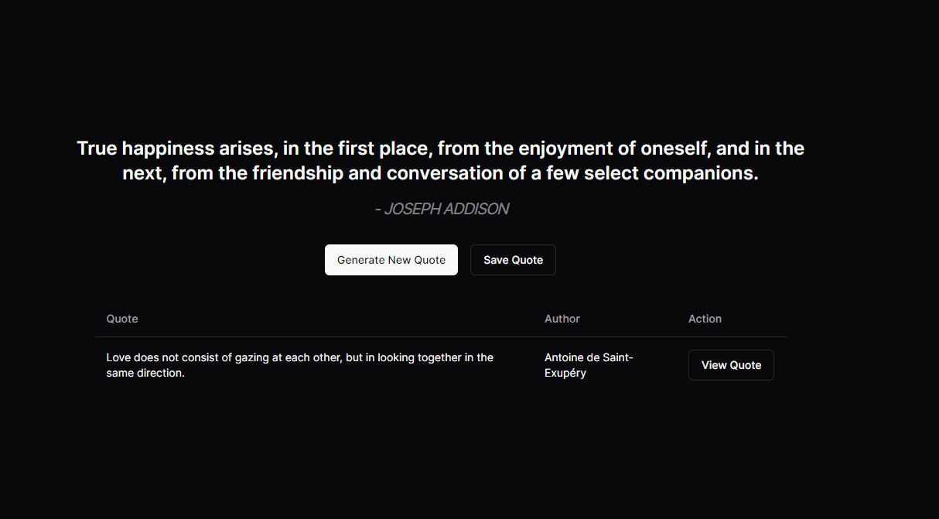Image resolution: width=939 pixels, height=519 pixels.
Task: Click the surname "ADDISON" under the quote
Action: point(476,209)
